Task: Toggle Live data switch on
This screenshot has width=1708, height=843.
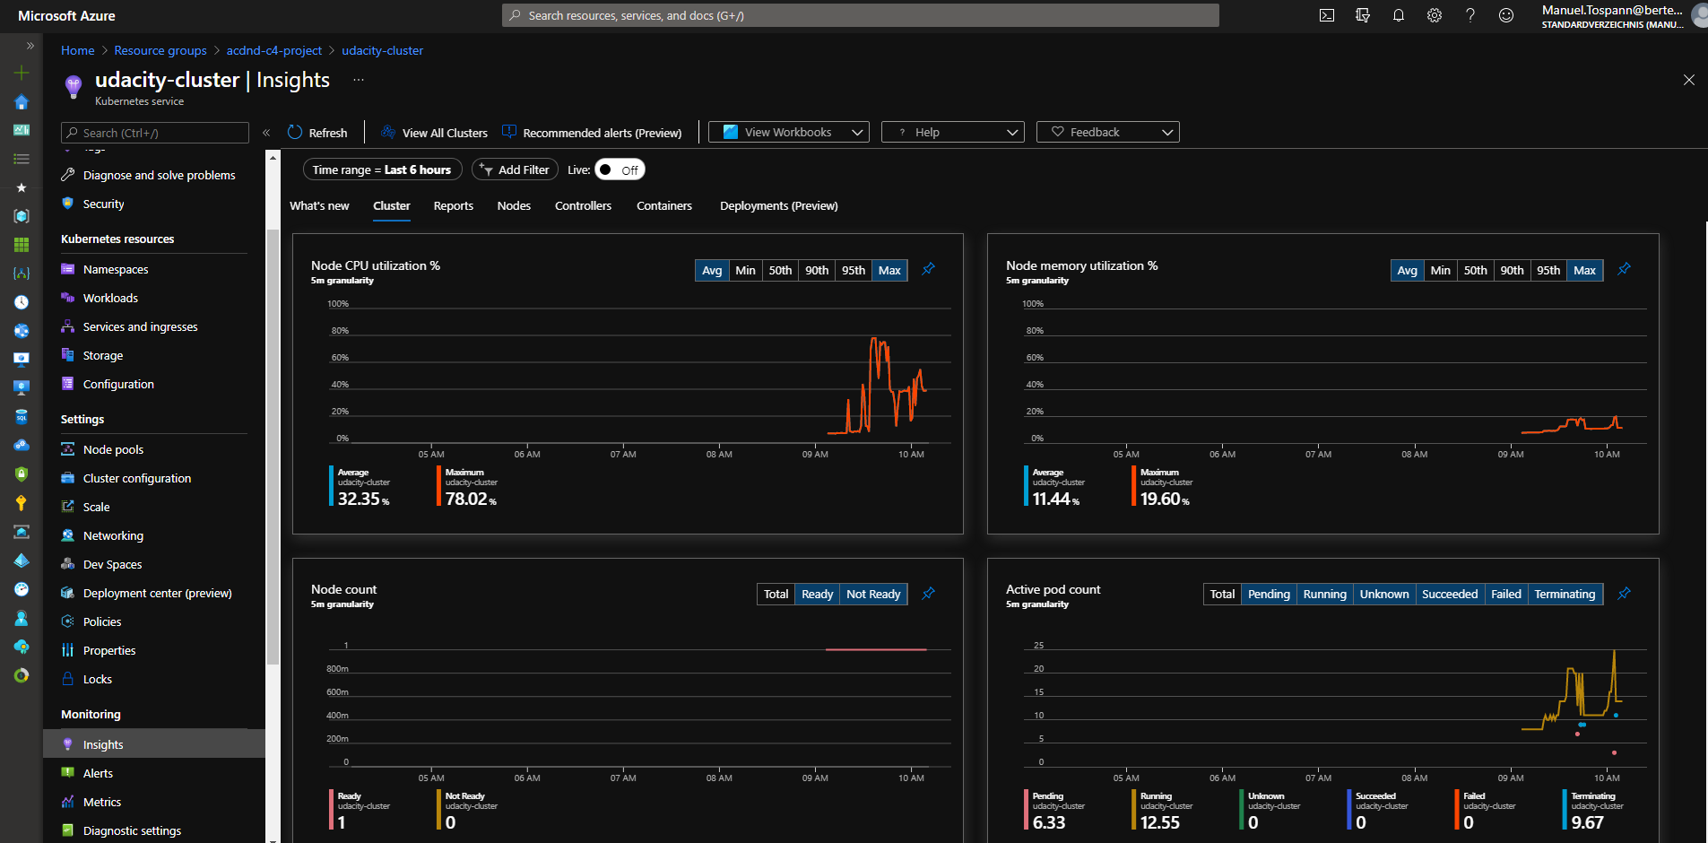Action: click(620, 169)
